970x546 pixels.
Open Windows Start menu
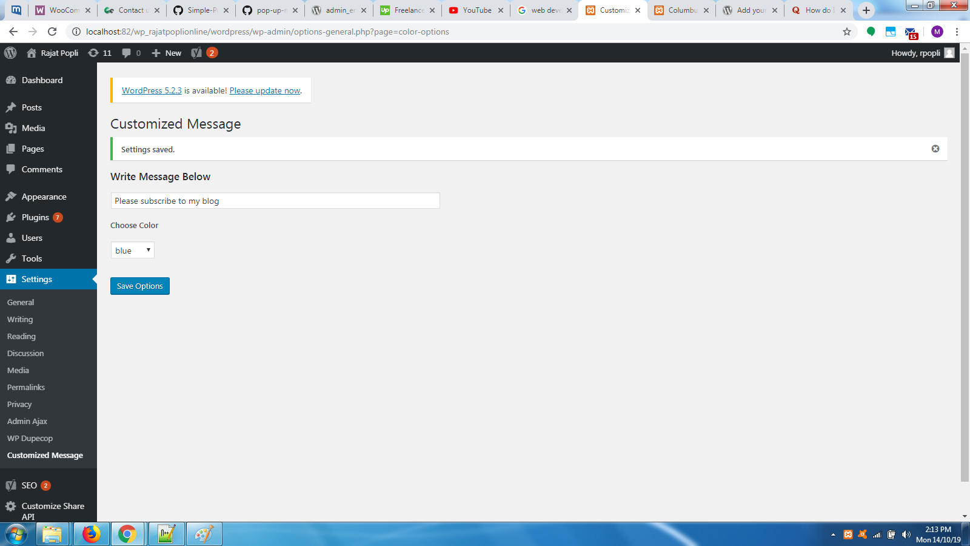tap(16, 534)
